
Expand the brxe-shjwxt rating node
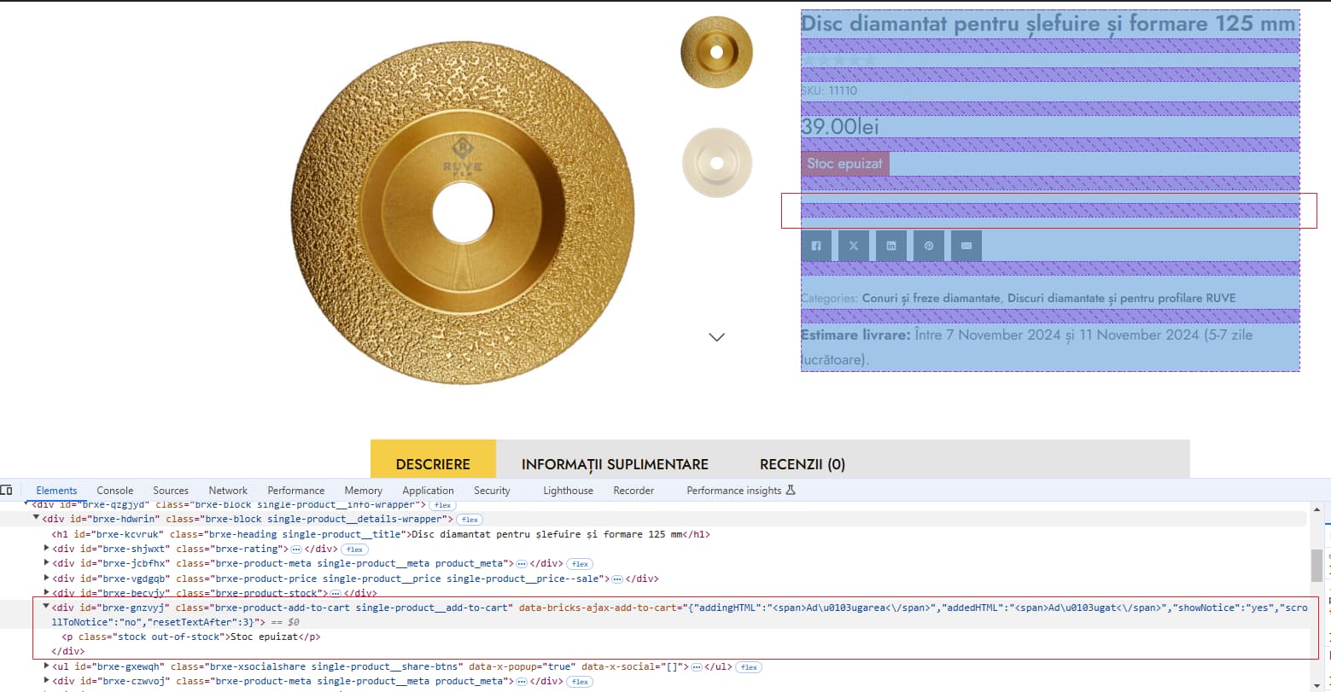[47, 548]
